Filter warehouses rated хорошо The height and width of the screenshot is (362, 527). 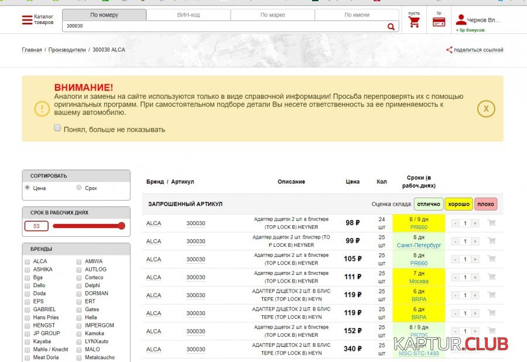pos(458,204)
